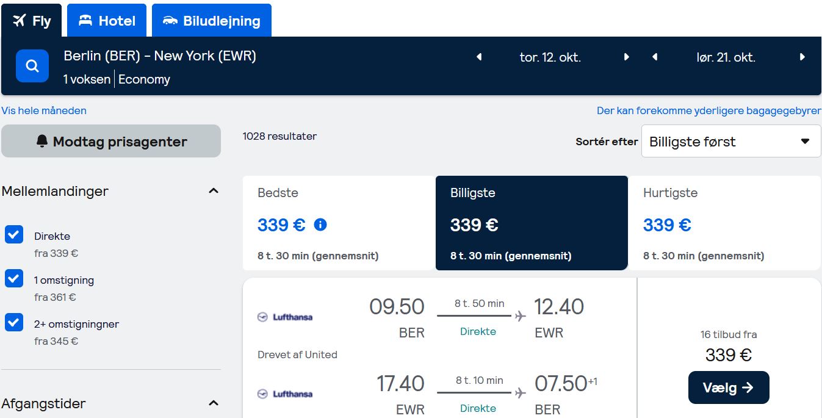Collapse the Mellemlandinger filter section
Screen dimensions: 822x418
[214, 191]
